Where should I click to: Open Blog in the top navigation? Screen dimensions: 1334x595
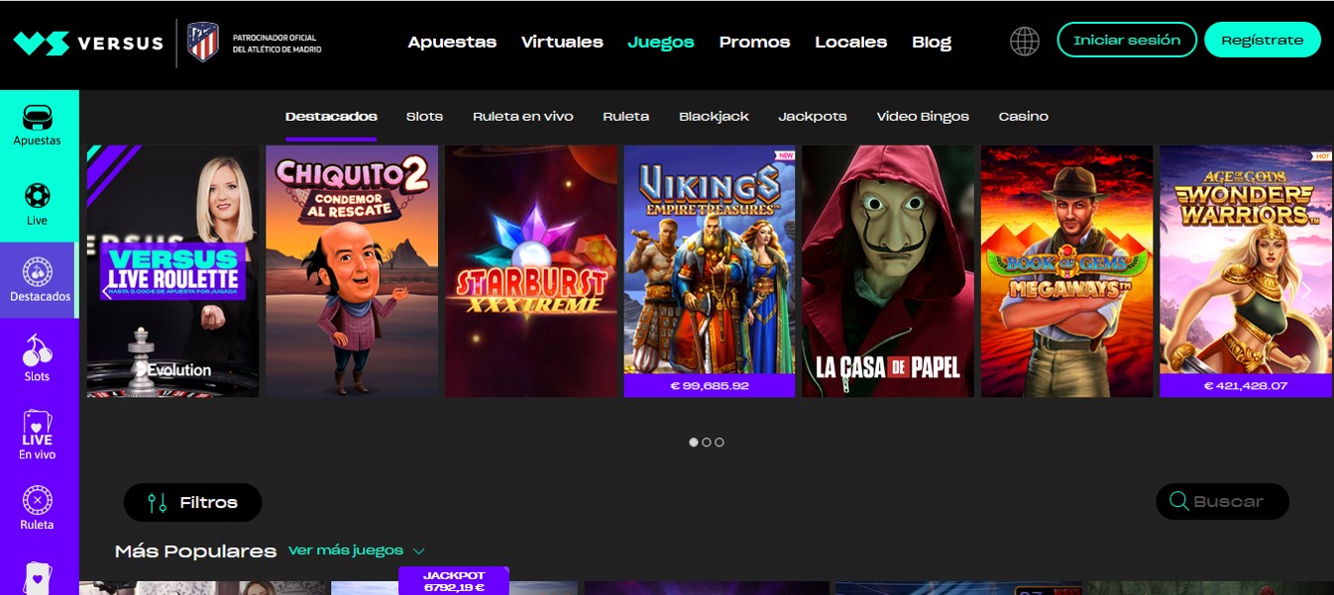[x=932, y=42]
